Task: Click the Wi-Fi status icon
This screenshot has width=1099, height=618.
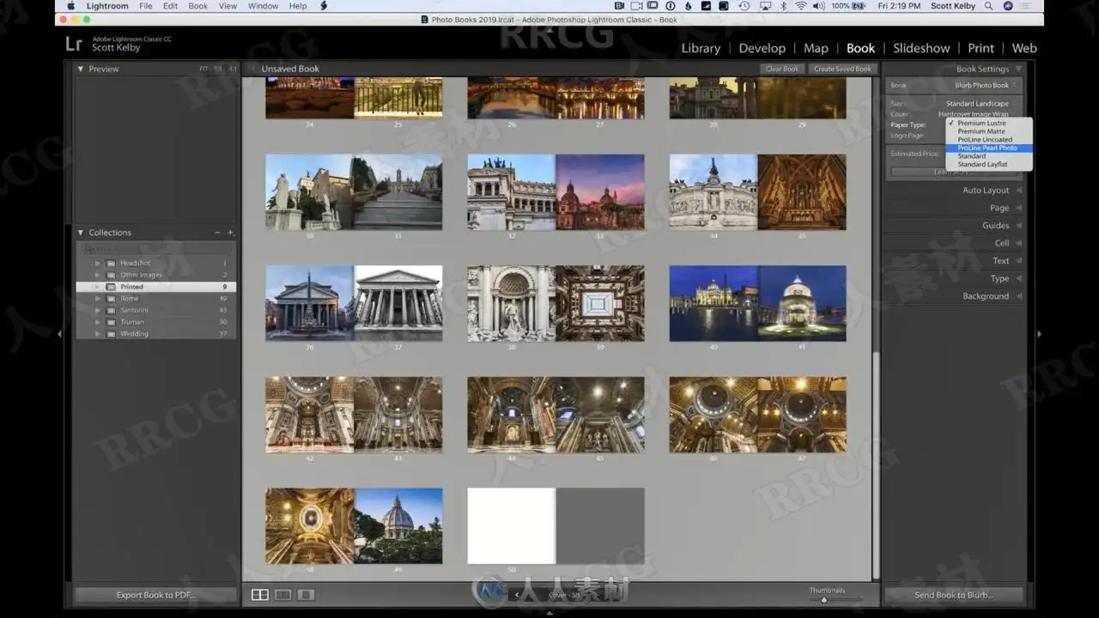Action: pos(801,6)
